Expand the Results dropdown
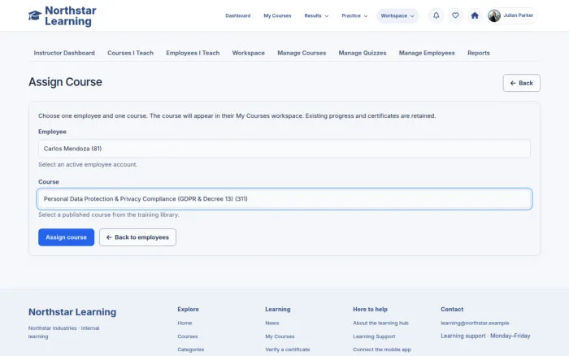 [316, 15]
